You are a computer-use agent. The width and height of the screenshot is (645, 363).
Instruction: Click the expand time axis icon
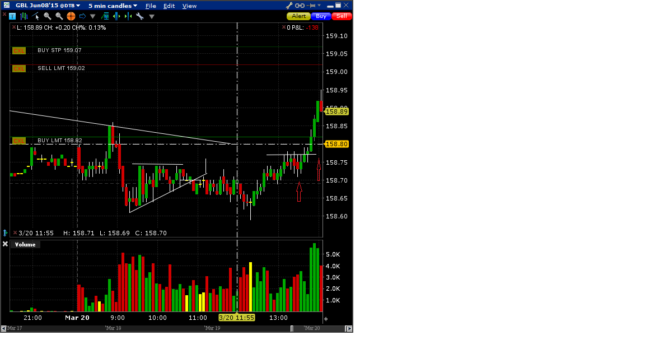pos(116,16)
